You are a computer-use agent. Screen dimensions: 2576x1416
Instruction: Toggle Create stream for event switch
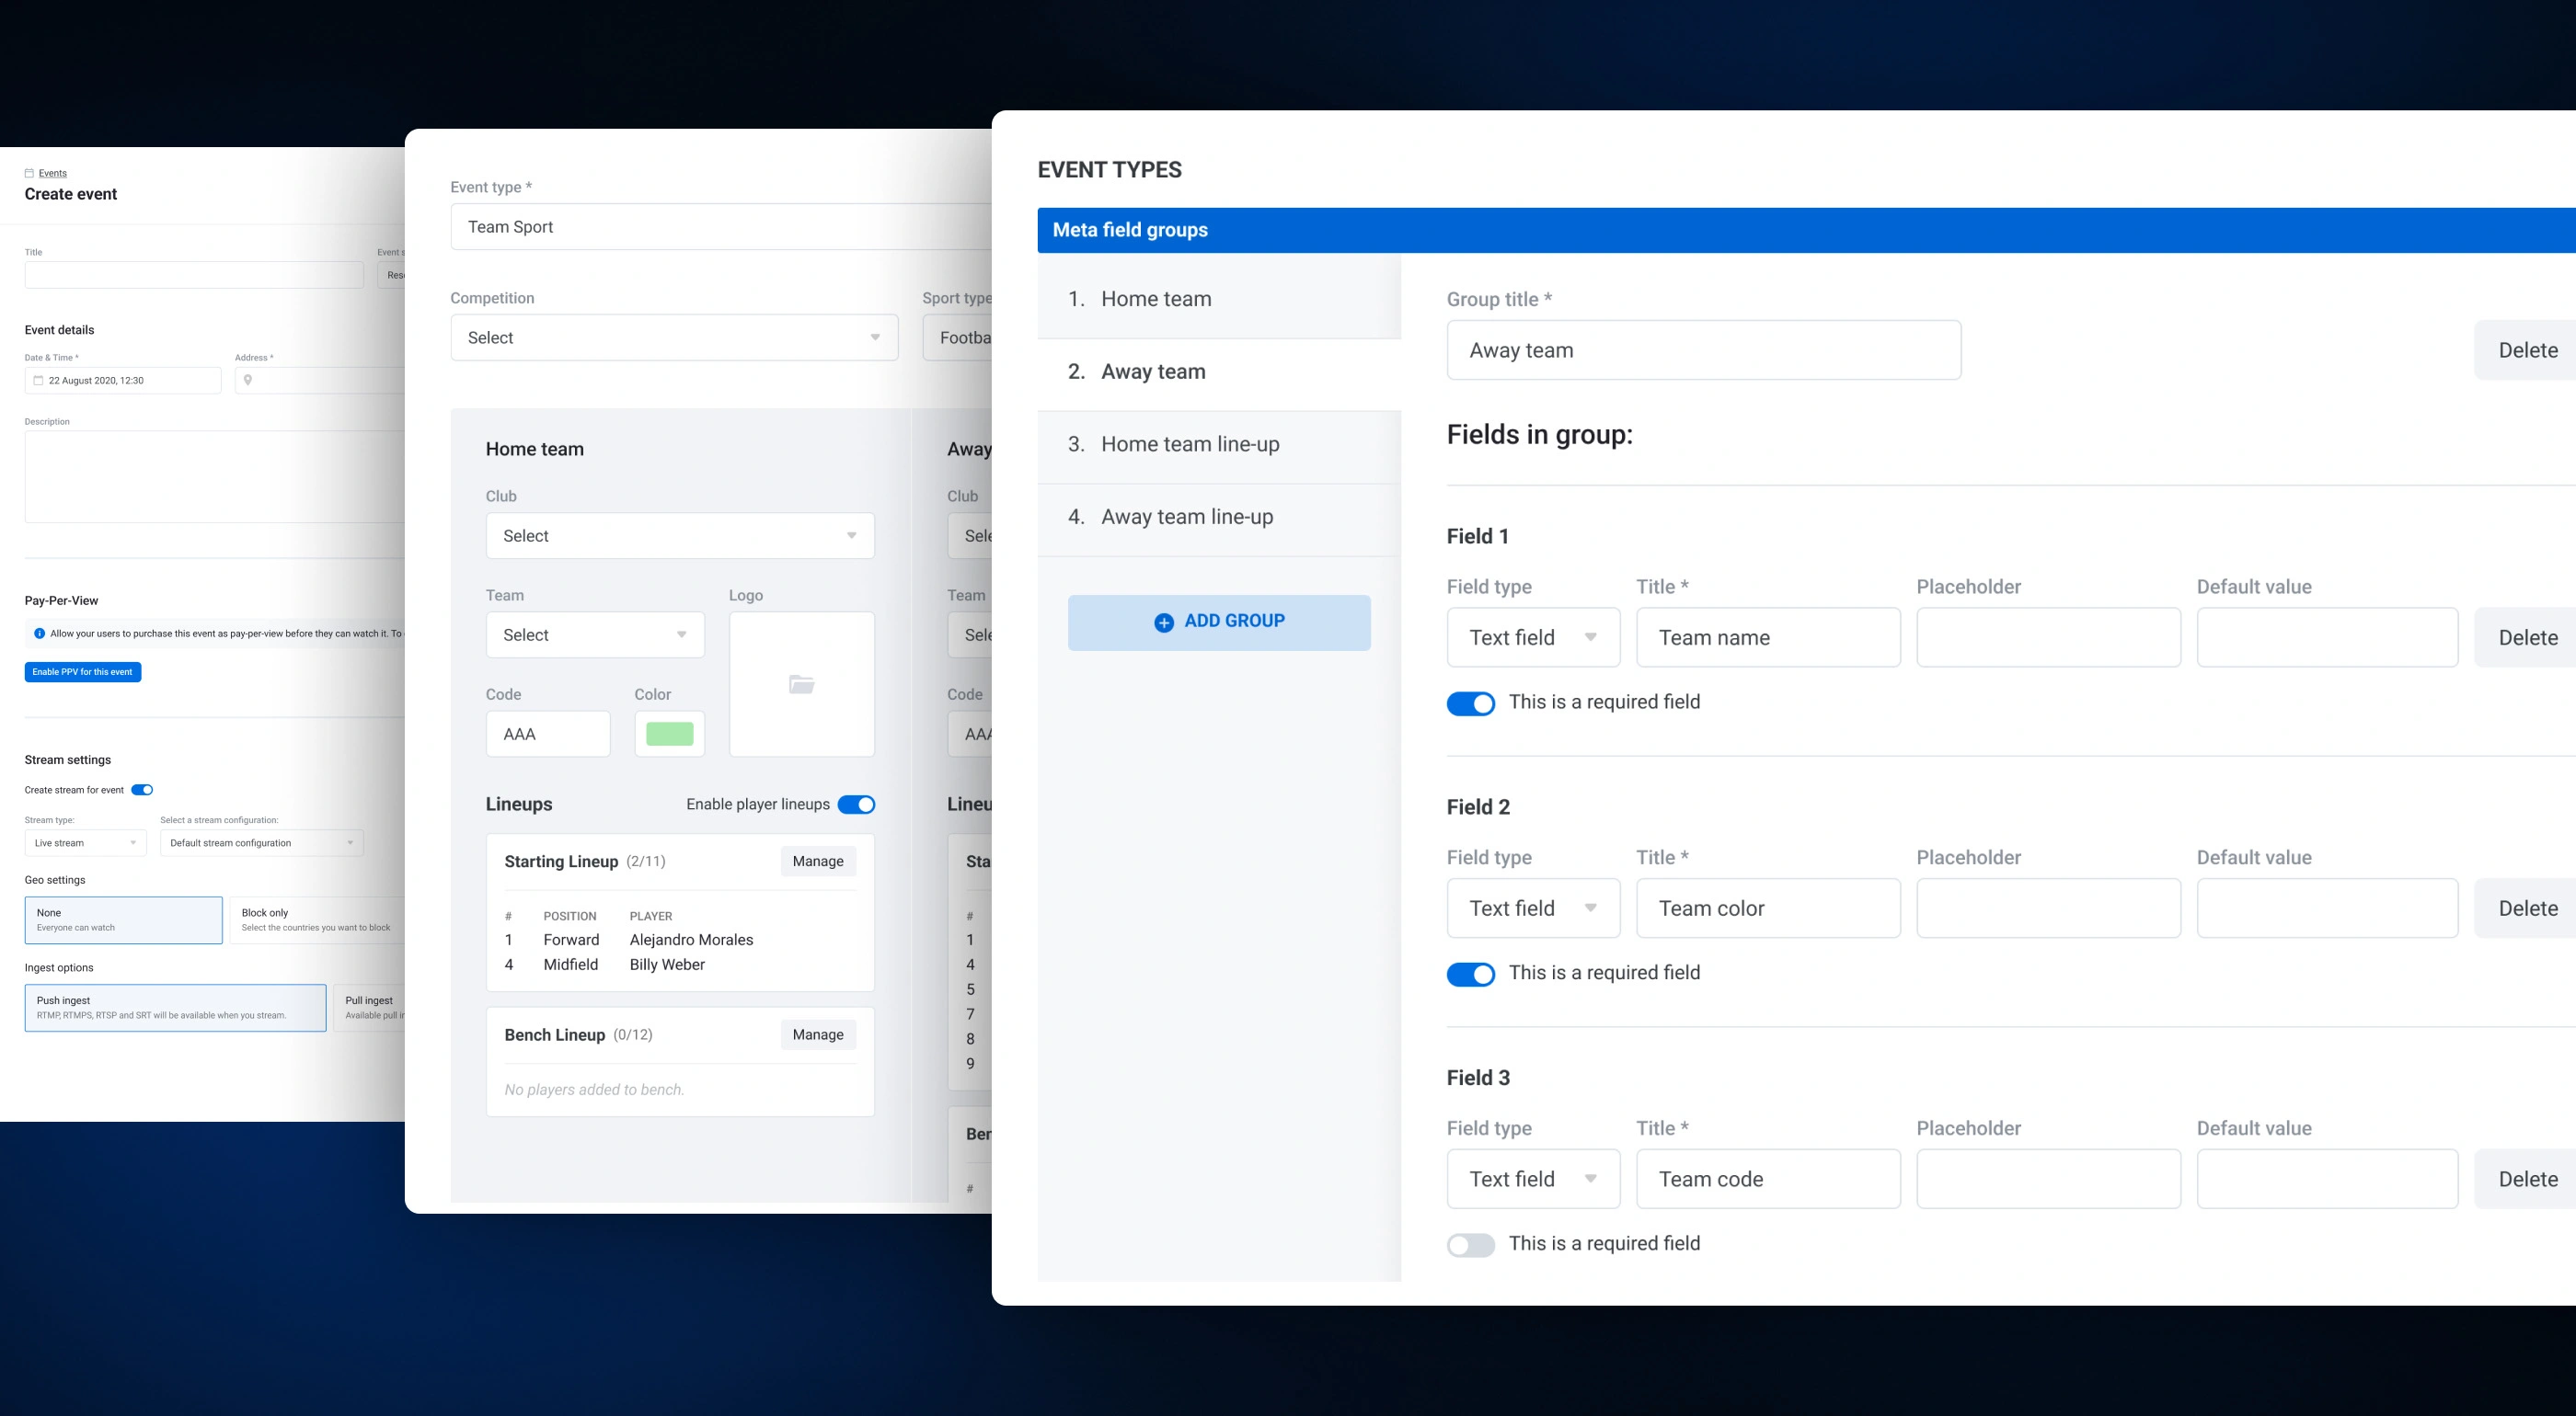(142, 791)
